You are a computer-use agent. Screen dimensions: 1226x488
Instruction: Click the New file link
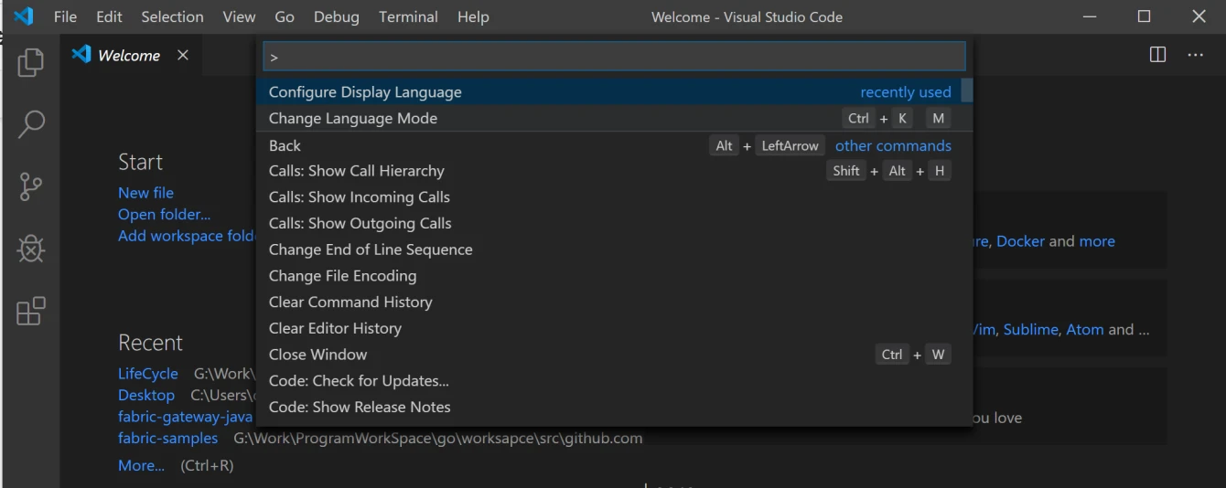coord(145,193)
